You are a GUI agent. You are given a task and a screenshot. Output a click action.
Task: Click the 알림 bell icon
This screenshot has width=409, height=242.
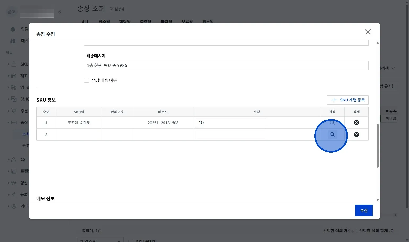click(x=13, y=29)
